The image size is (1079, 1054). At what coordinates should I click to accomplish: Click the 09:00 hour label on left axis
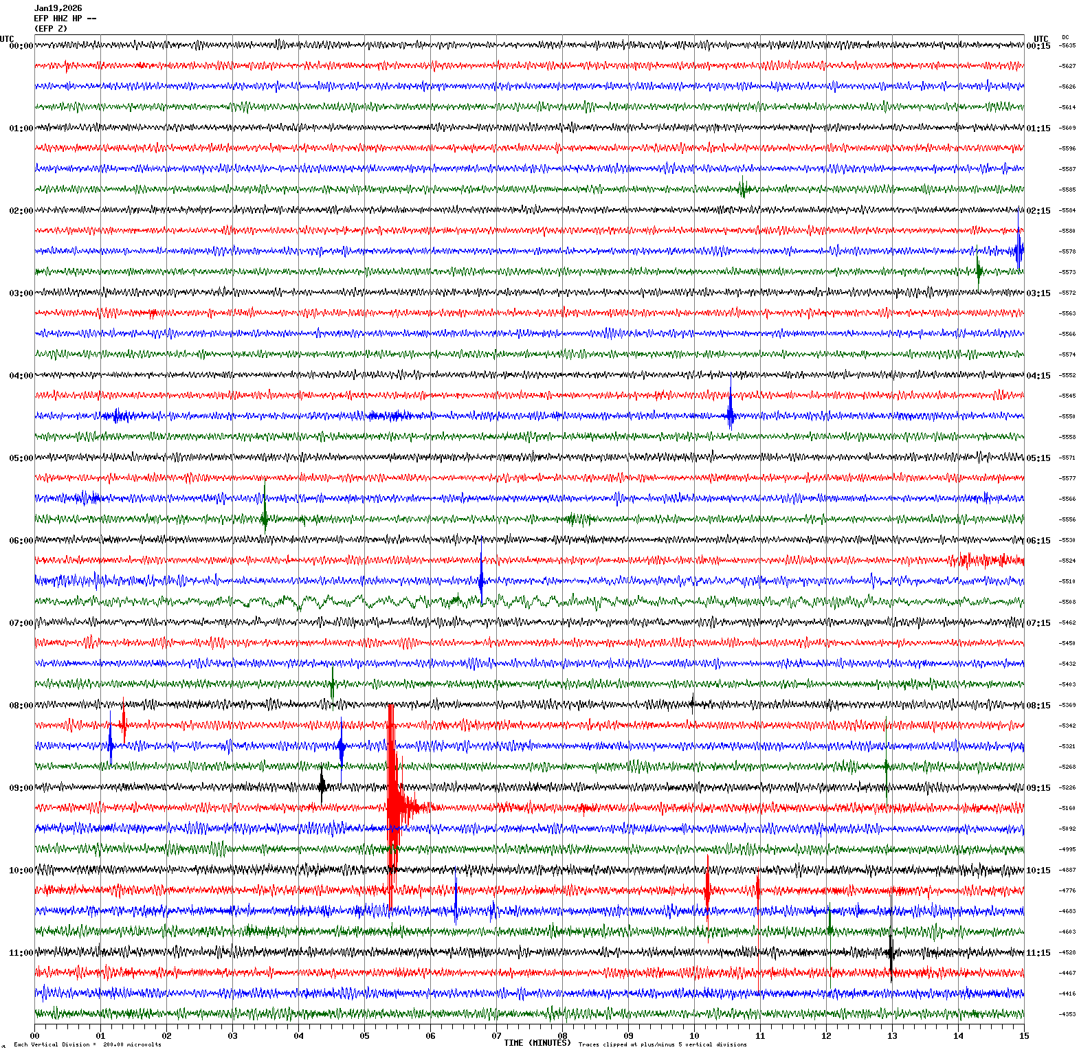pos(21,788)
